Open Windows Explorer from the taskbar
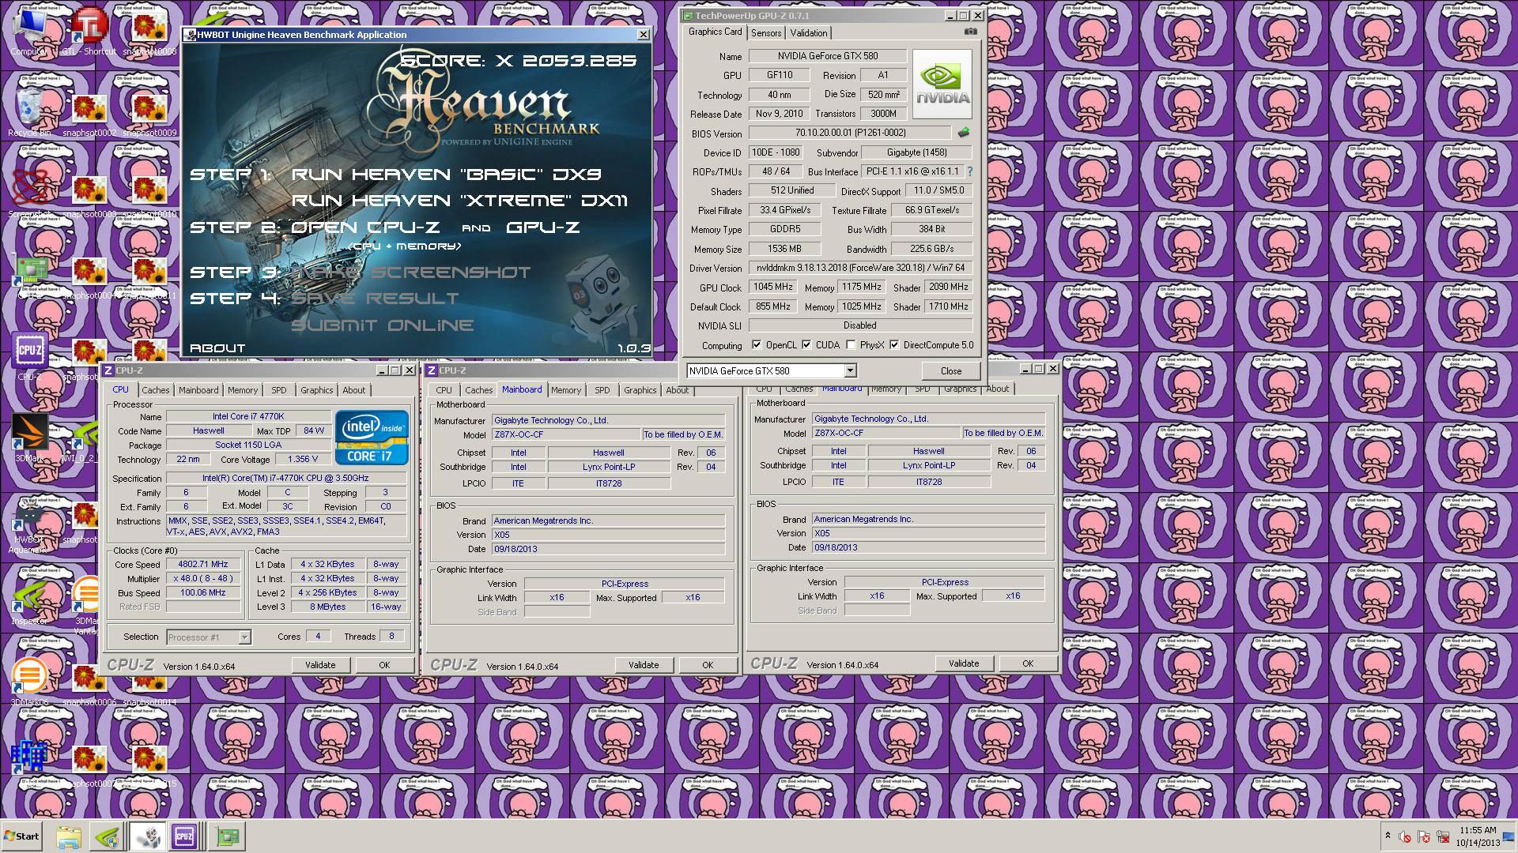 pos(69,836)
